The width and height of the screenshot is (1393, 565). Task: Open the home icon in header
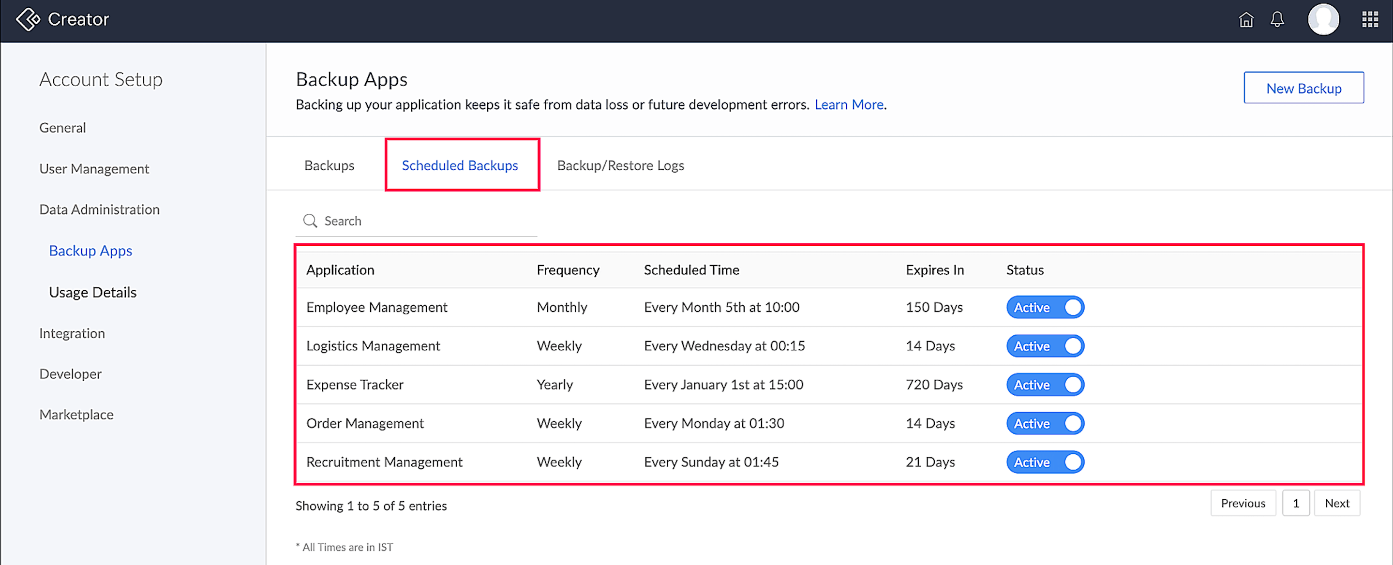tap(1246, 19)
